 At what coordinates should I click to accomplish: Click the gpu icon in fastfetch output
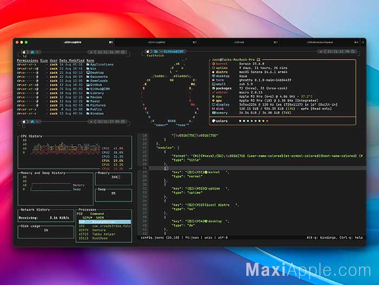pos(214,100)
